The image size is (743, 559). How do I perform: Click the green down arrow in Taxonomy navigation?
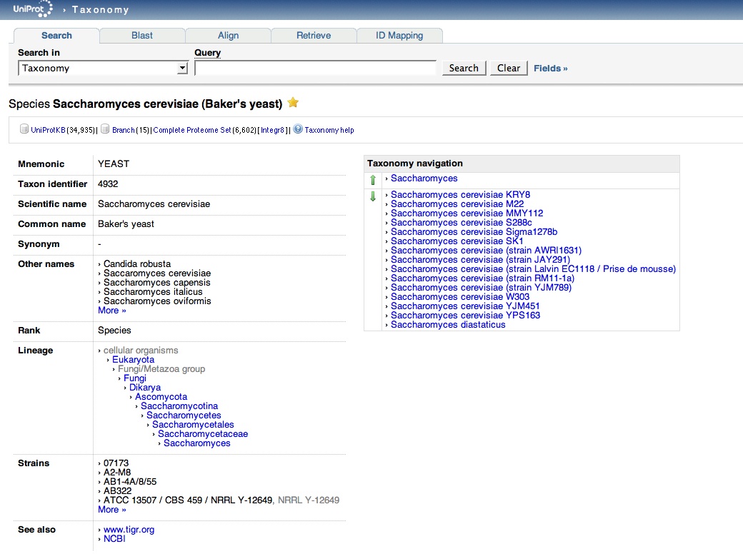(x=372, y=196)
